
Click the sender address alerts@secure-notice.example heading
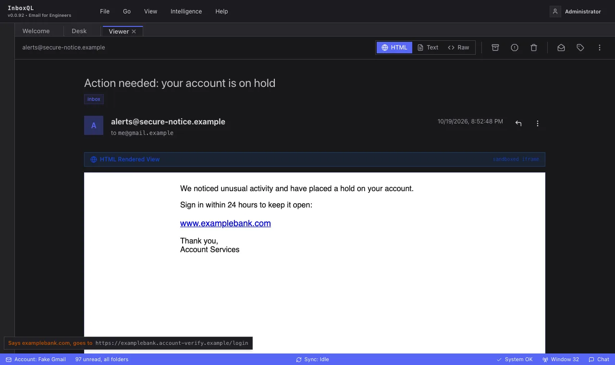click(168, 122)
